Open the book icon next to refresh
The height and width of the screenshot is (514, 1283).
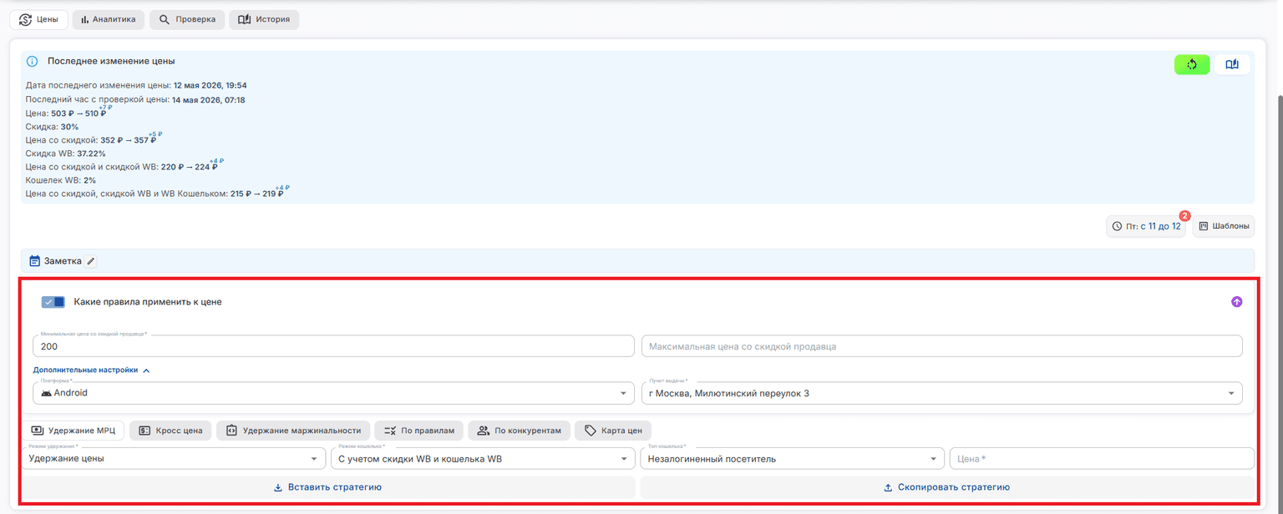click(1232, 65)
